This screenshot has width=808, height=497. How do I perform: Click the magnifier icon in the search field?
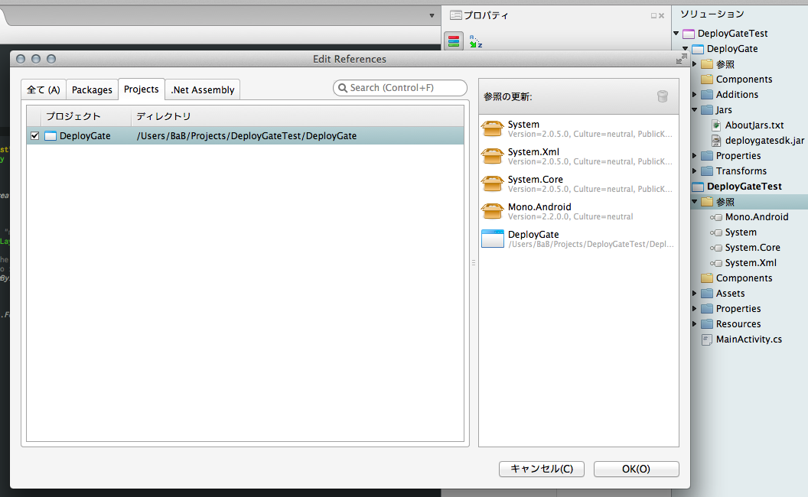[343, 88]
